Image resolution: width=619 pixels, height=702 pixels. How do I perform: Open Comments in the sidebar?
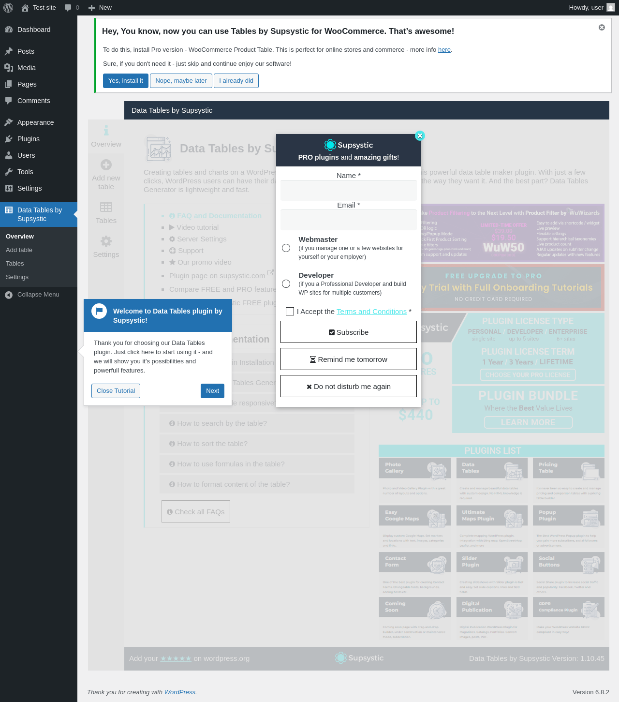[39, 101]
